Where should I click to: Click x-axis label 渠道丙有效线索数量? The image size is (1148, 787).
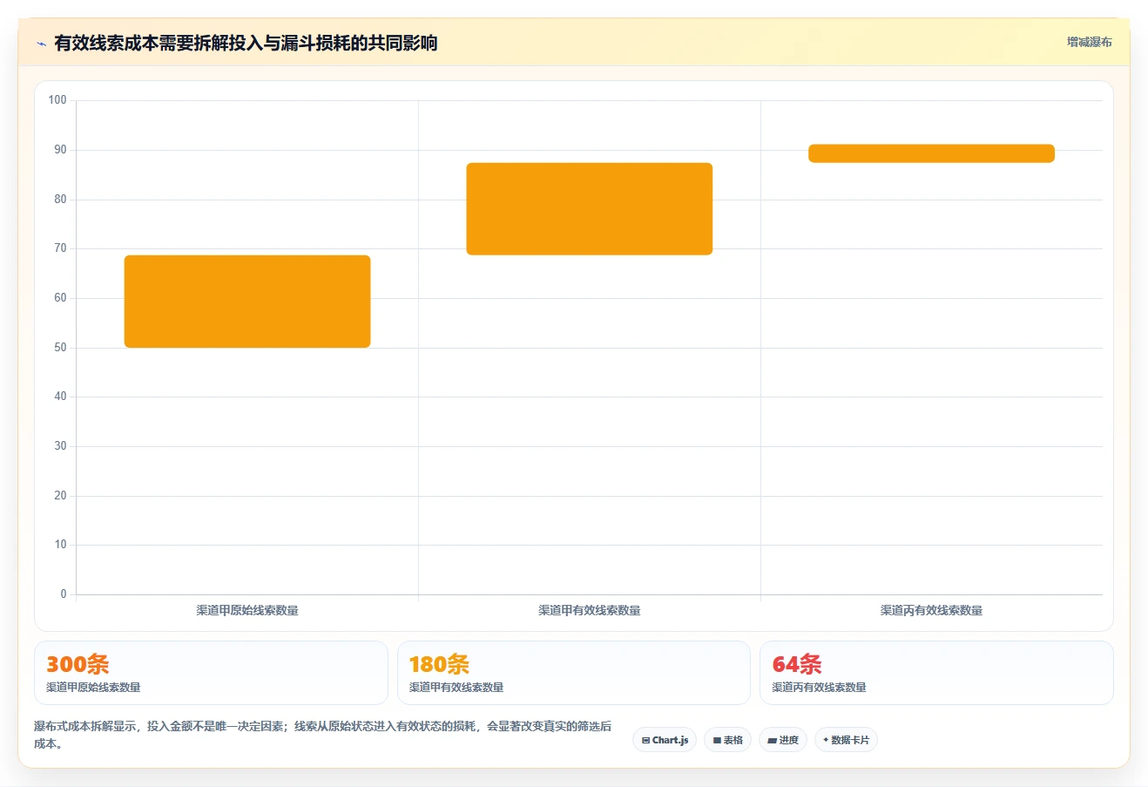(x=931, y=611)
